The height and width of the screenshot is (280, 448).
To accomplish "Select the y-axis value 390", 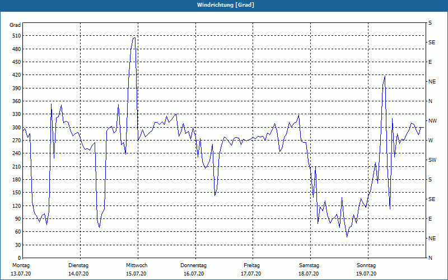I will 17,88.
